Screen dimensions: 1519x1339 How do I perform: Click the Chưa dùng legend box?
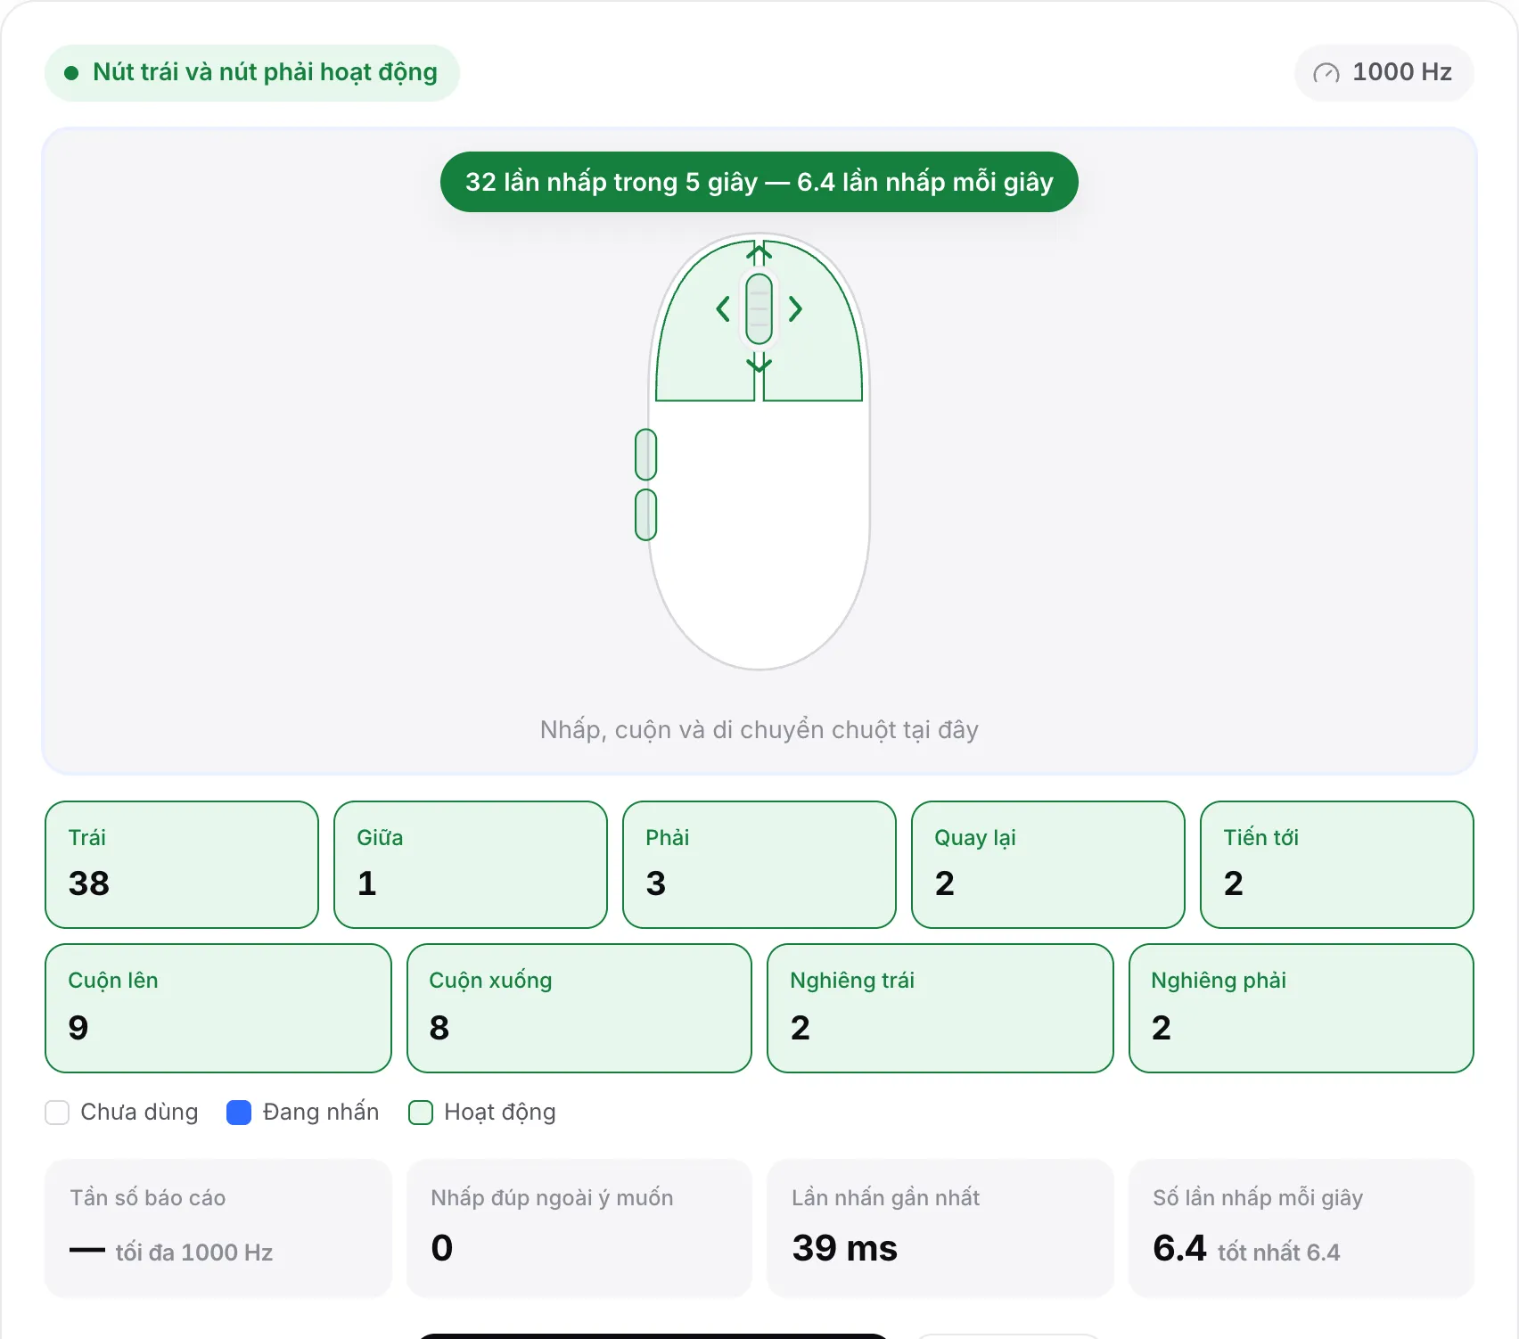pos(57,1113)
